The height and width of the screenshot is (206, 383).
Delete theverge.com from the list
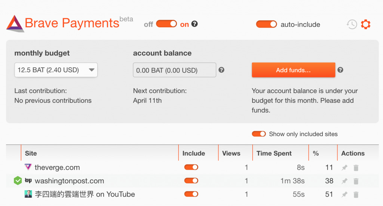[356, 168]
